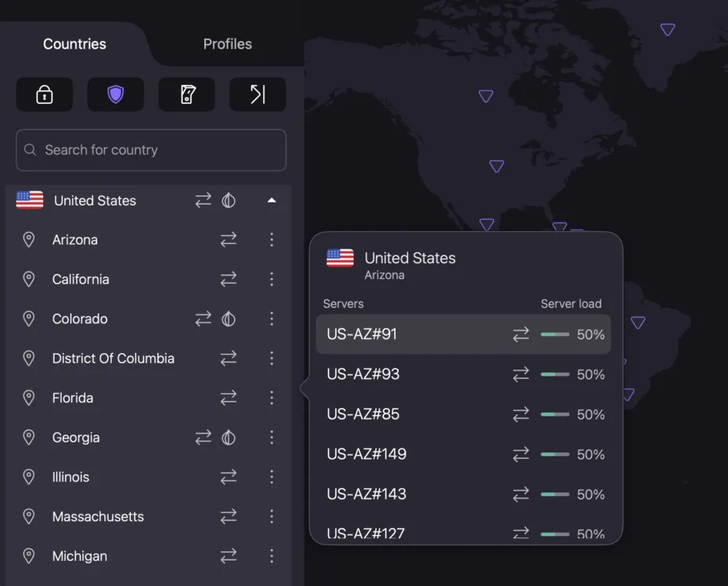Click the P2P icon for US-AZ#85

click(521, 414)
